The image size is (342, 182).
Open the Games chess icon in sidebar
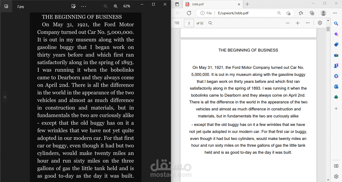[336, 66]
